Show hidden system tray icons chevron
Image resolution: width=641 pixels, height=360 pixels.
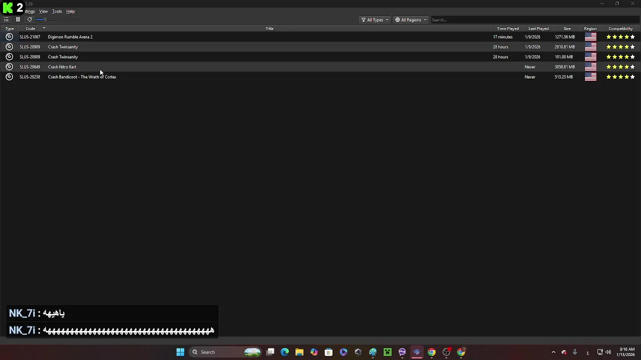[553, 352]
